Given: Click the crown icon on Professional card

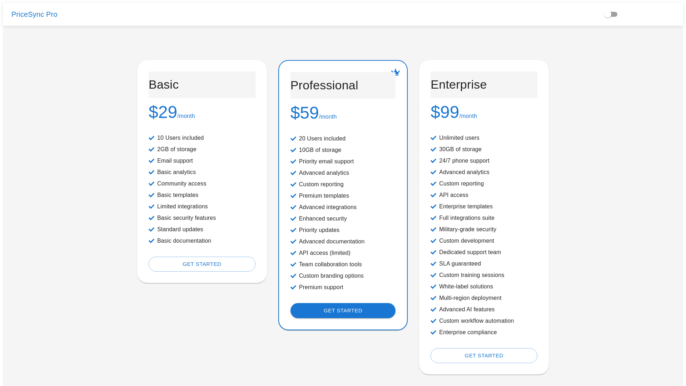Looking at the screenshot, I should tap(395, 73).
